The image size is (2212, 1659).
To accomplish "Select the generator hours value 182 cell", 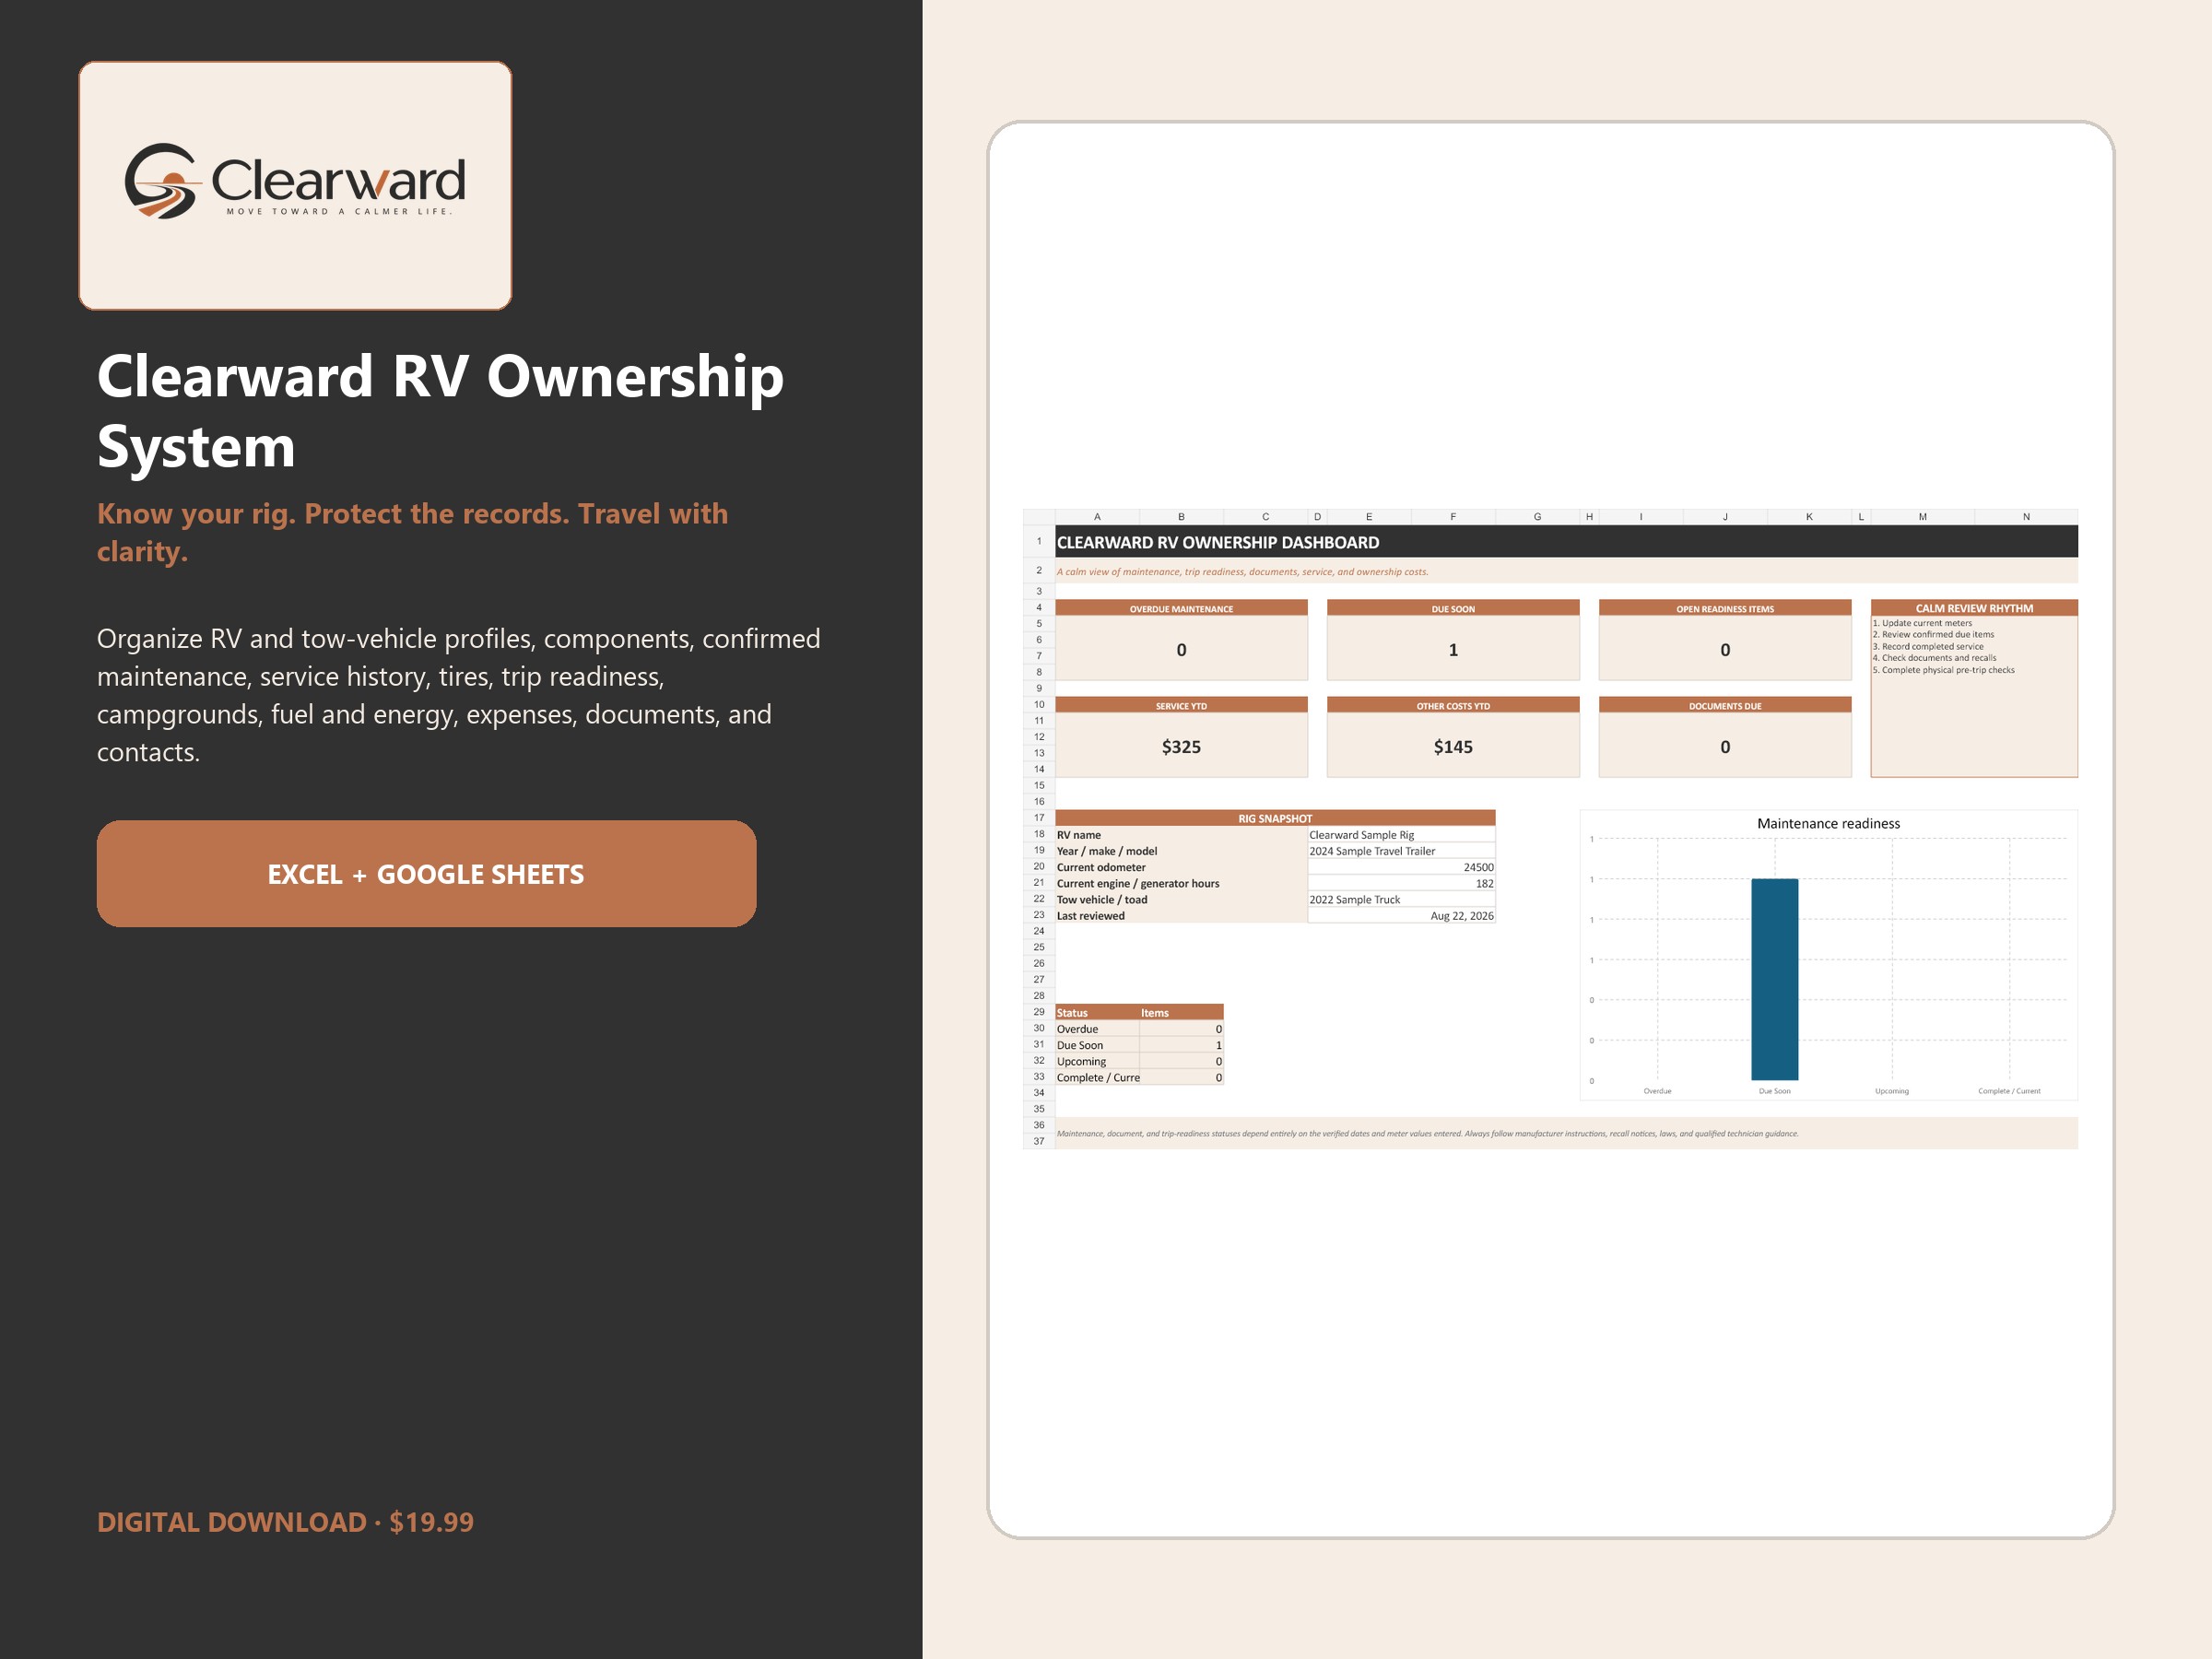I will pos(1401,883).
